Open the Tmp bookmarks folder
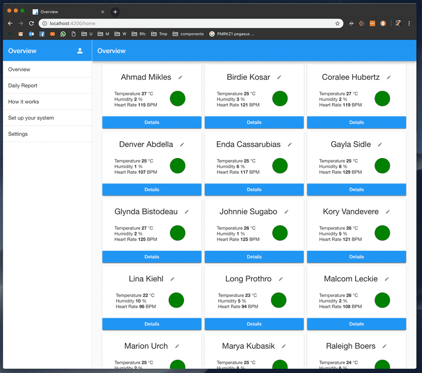Screen dimensions: 422x373 coord(159,34)
